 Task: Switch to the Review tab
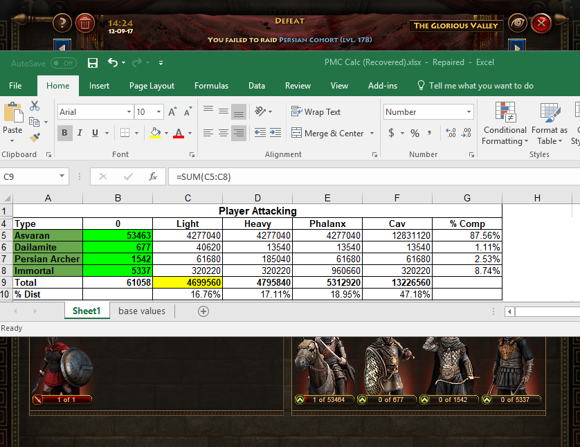pos(298,86)
